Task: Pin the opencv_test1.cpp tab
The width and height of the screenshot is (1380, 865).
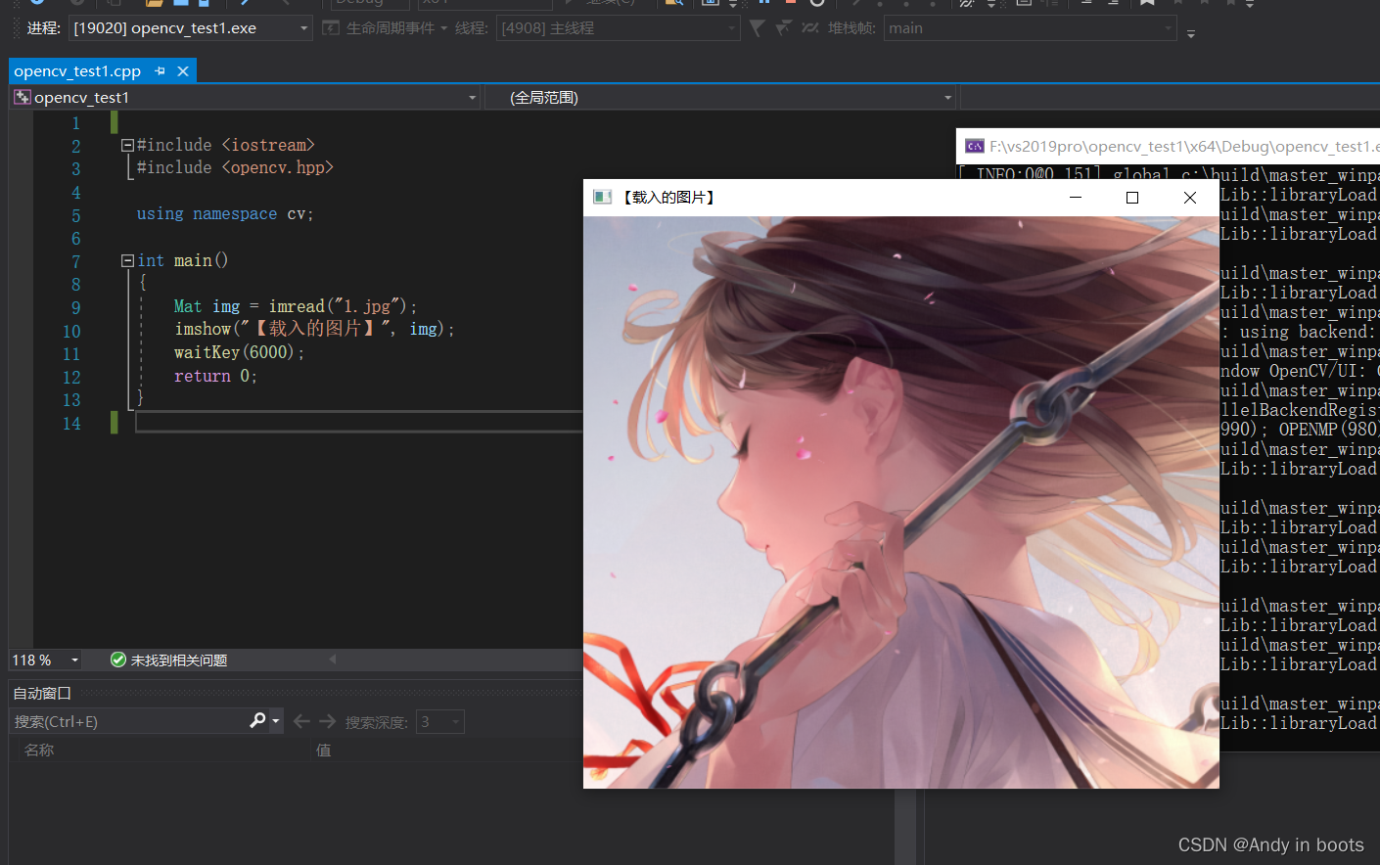Action: (x=160, y=71)
